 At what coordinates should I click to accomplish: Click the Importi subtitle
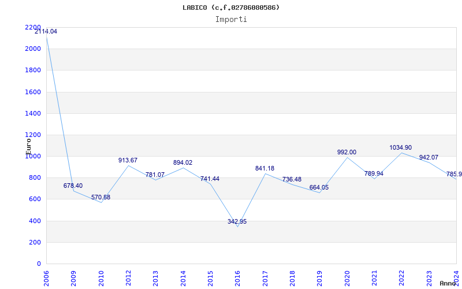point(231,20)
